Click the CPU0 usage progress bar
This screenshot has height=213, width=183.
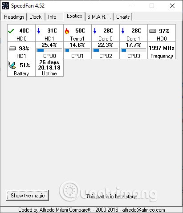pos(49,50)
